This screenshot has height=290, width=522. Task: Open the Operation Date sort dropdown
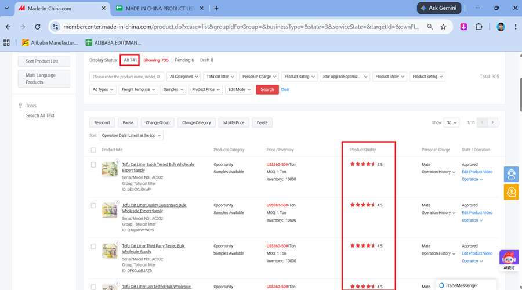point(131,136)
